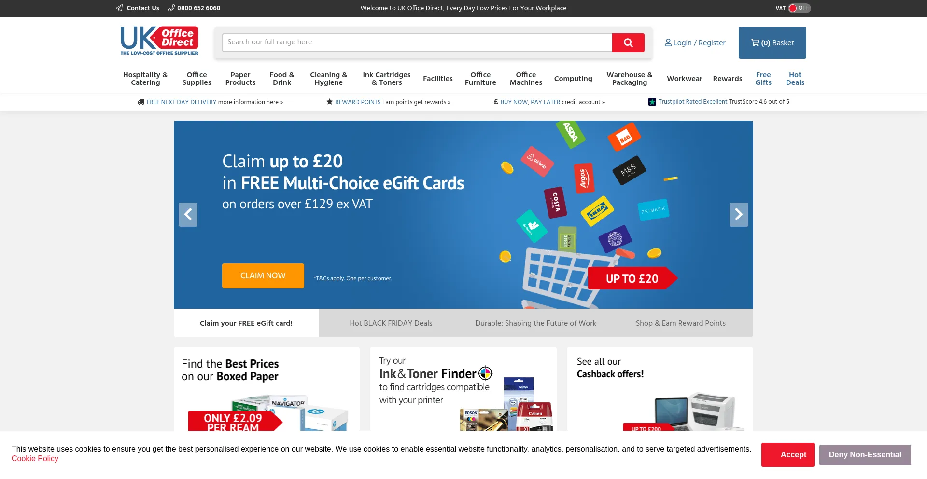927x479 pixels.
Task: Click the Contact Us paper plane icon
Action: [x=119, y=8]
